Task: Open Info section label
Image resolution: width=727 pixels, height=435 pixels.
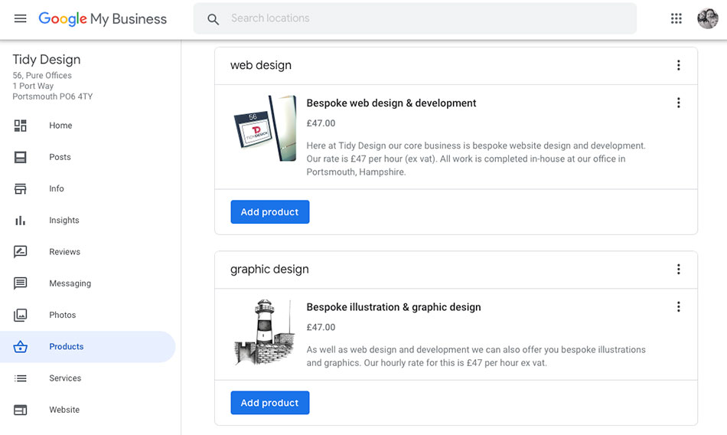Action: point(57,188)
